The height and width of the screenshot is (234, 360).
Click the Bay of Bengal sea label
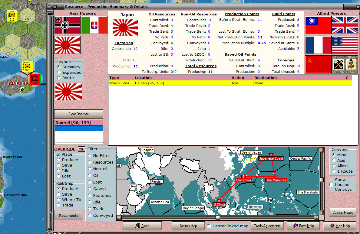193,208
